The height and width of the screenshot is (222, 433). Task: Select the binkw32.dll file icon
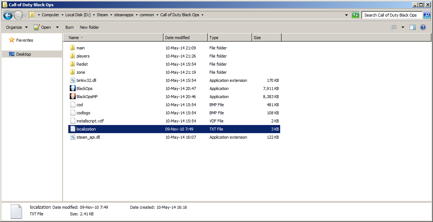pos(72,80)
